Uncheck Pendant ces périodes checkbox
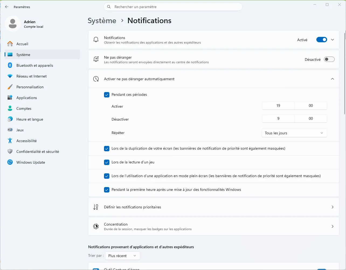The image size is (346, 270). coord(107,95)
